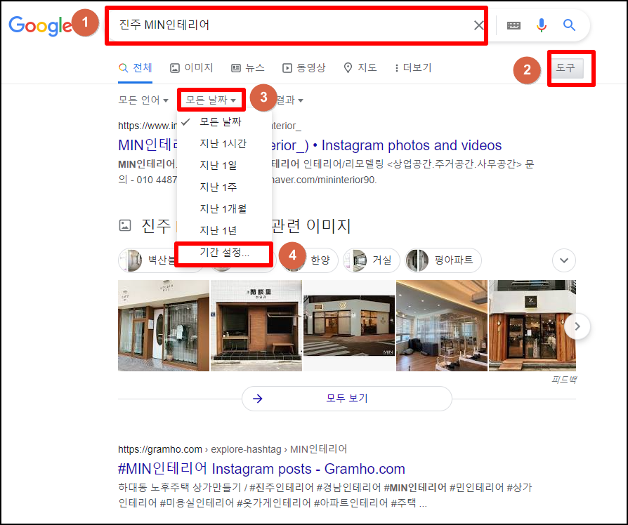Clear the search box with X

pos(478,25)
